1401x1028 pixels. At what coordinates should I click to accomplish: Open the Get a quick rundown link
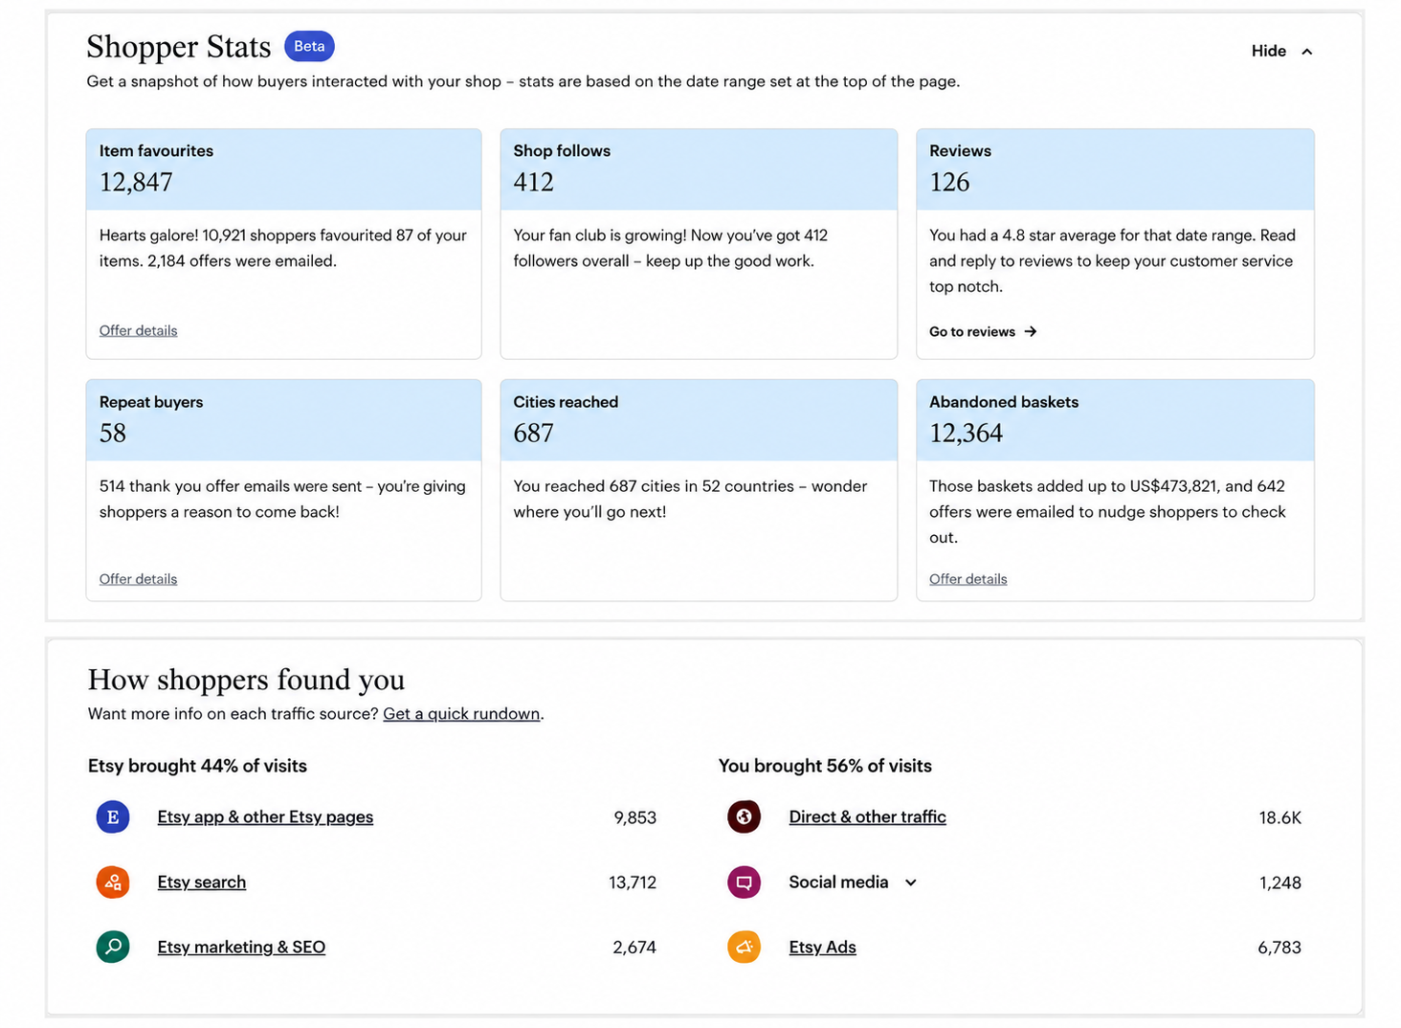coord(461,713)
